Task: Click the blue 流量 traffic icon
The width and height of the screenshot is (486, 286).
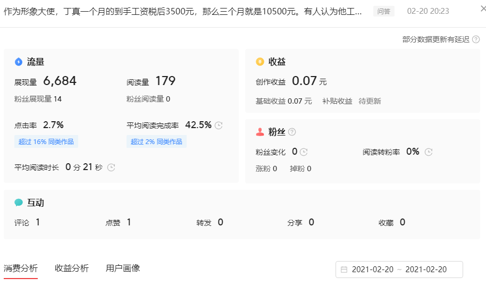Action: (x=19, y=62)
